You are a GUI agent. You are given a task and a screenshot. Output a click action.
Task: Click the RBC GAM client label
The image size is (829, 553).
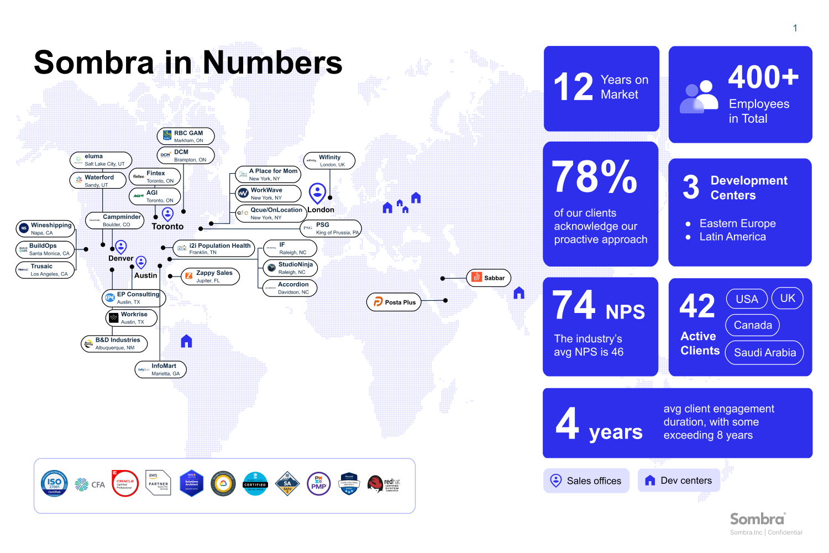pos(186,136)
